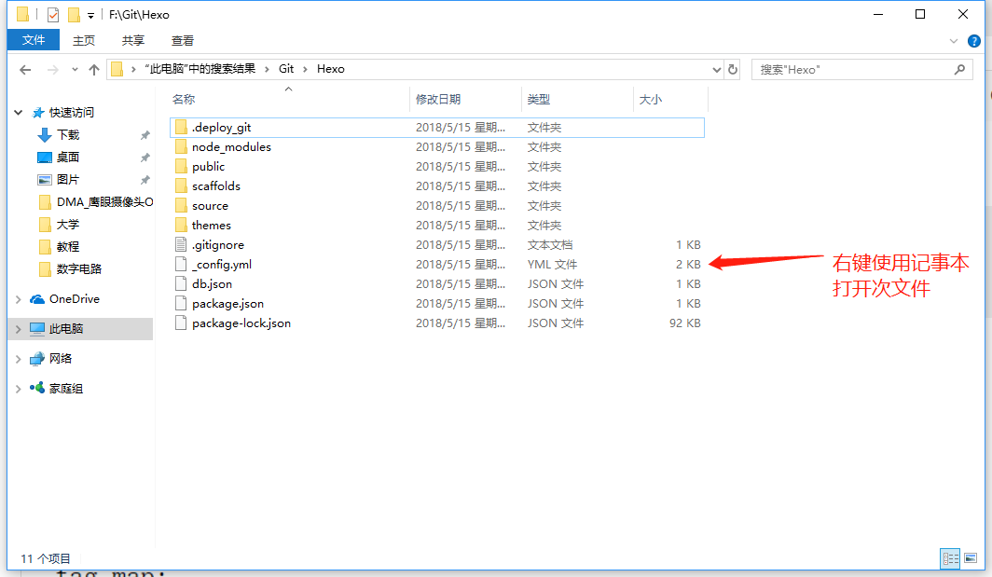
Task: Switch to details view layout icon
Action: [x=950, y=558]
